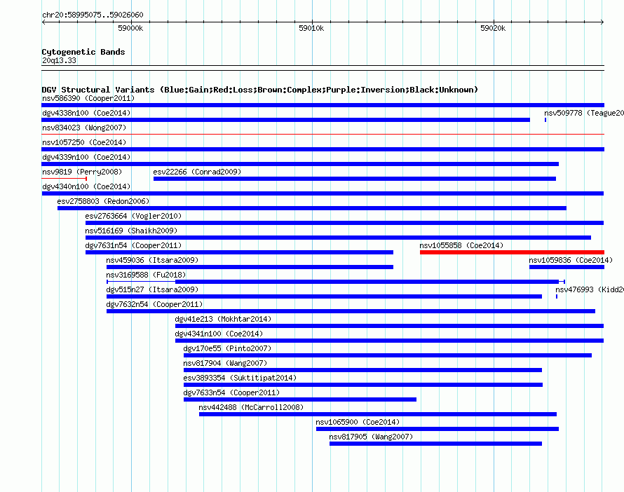Click the nsv1055858 (Coe2014) label
Image resolution: width=624 pixels, height=492 pixels.
click(x=461, y=245)
